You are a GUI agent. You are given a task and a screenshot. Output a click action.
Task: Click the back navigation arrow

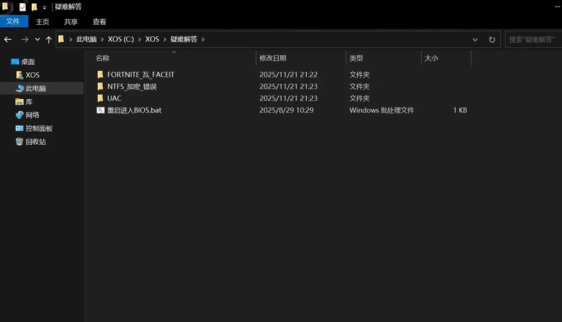pyautogui.click(x=8, y=39)
